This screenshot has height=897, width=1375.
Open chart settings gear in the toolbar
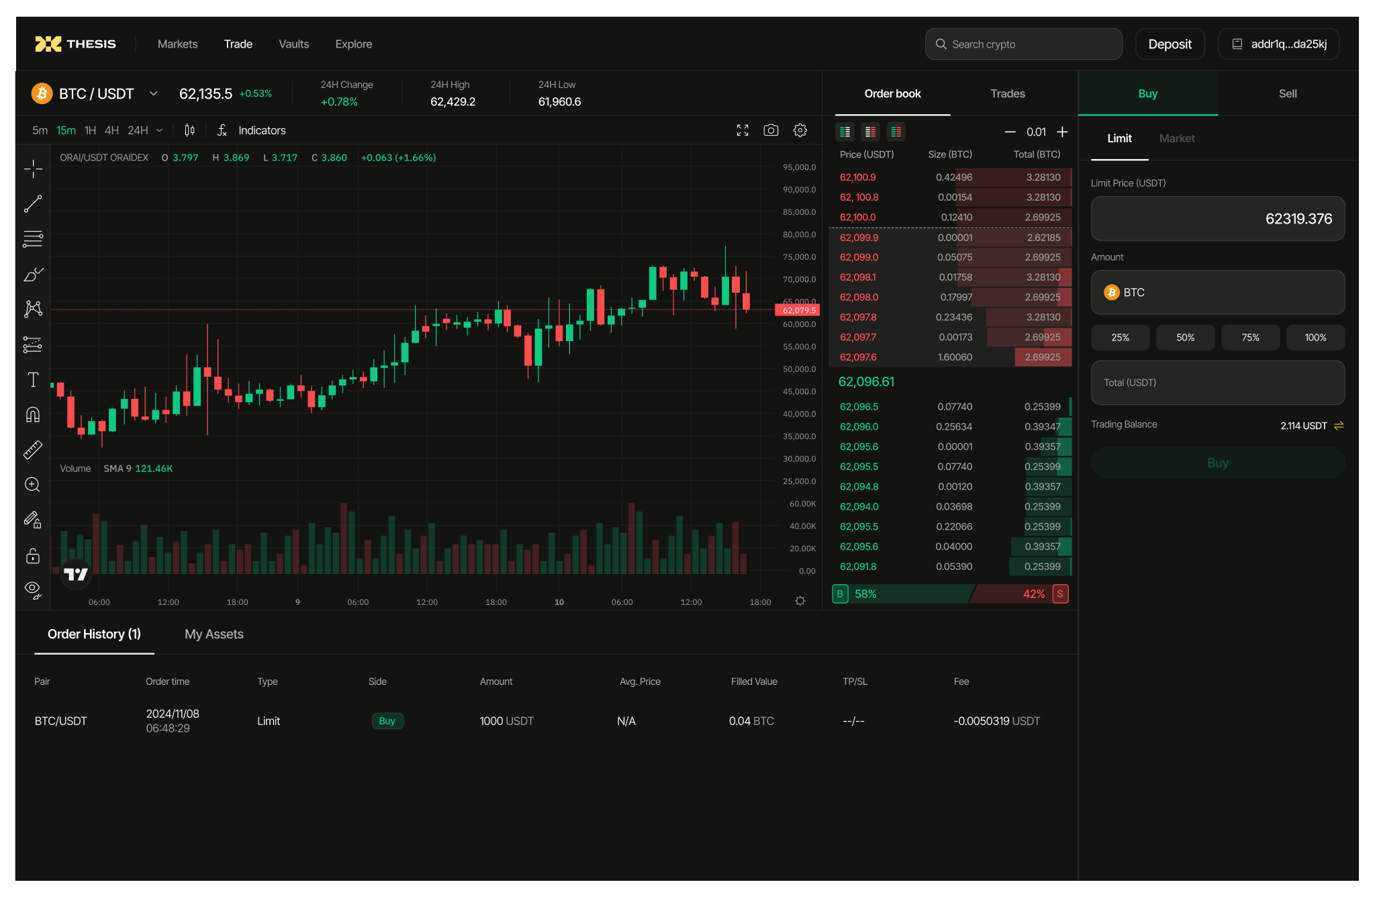coord(800,130)
